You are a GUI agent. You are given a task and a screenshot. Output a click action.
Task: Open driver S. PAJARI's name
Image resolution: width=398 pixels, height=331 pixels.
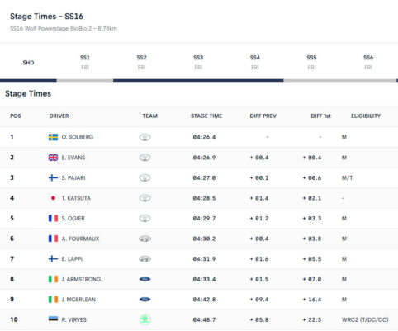click(73, 178)
